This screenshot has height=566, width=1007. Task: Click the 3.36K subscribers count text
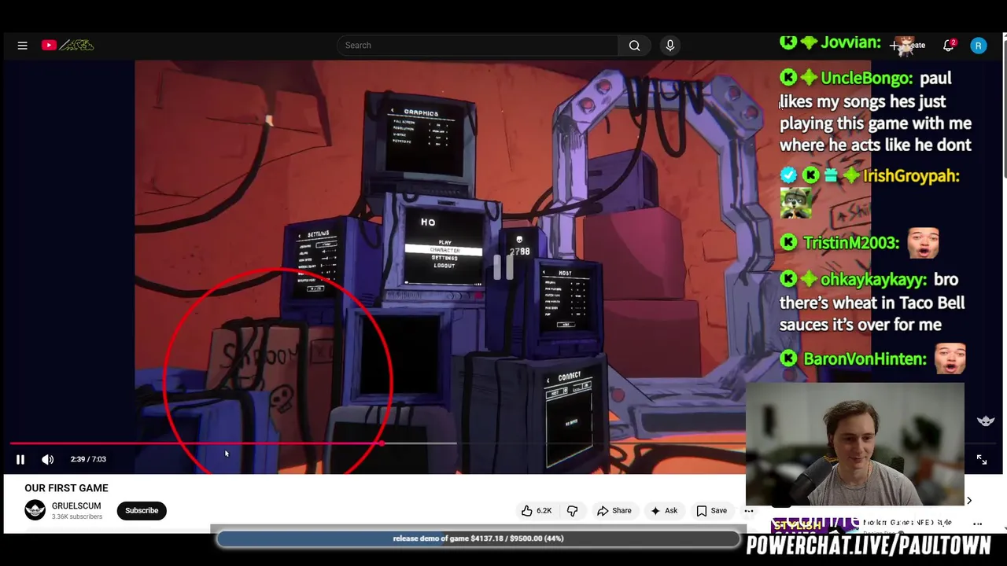pos(77,516)
